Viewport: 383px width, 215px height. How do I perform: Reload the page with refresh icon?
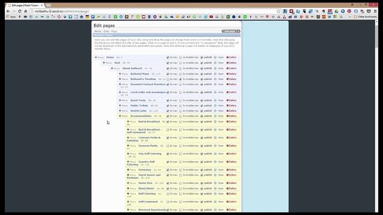(20, 11)
